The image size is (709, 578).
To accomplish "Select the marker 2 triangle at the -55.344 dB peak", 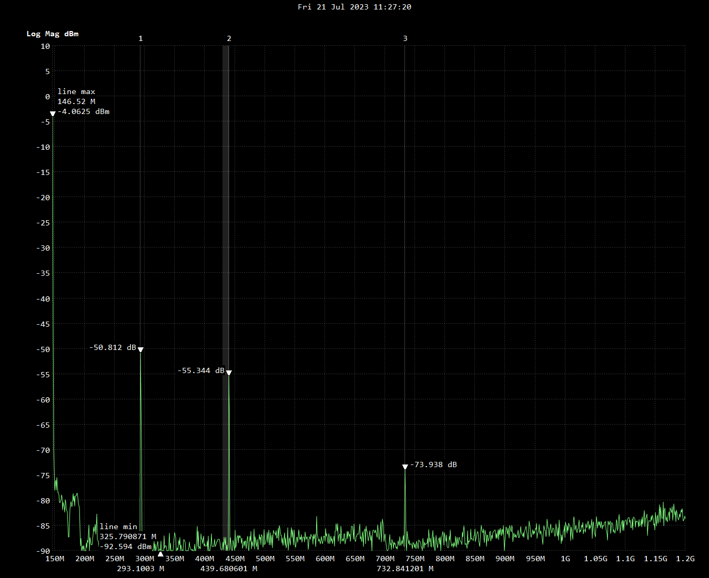I will click(x=229, y=373).
